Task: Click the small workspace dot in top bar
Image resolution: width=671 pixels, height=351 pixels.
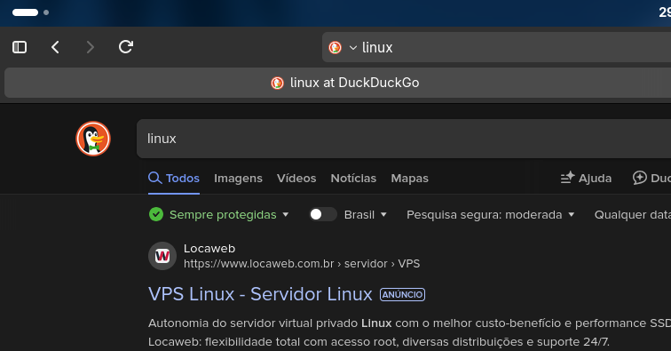Action: (x=46, y=12)
